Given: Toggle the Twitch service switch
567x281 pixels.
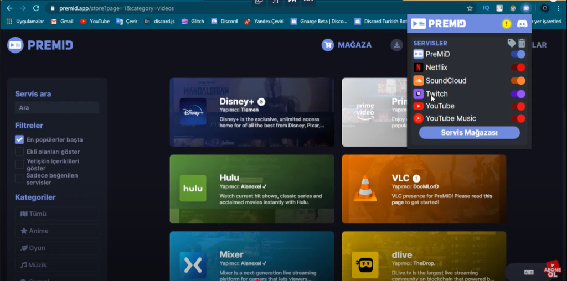Looking at the screenshot, I should click(518, 94).
